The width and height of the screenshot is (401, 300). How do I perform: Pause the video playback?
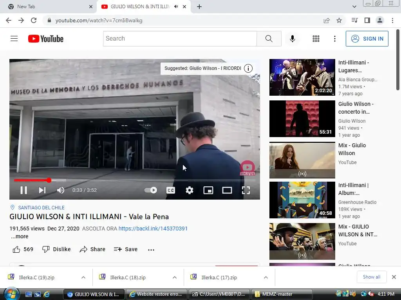coord(24,190)
